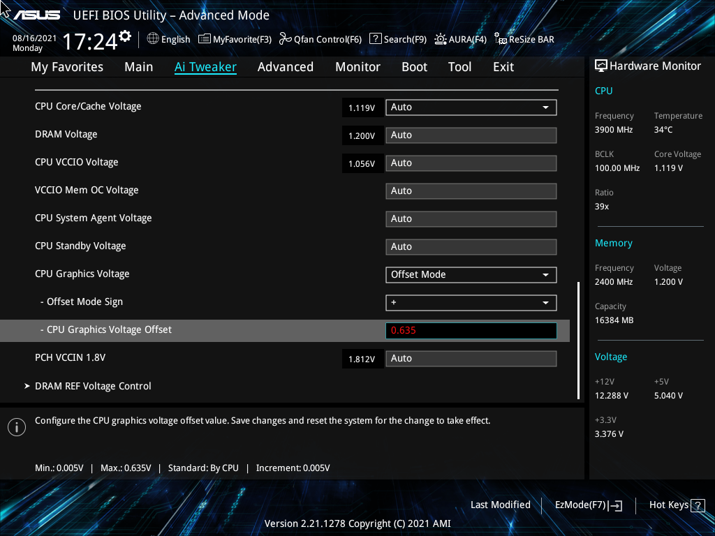Switch to My Favorites tab
The height and width of the screenshot is (536, 715).
67,67
